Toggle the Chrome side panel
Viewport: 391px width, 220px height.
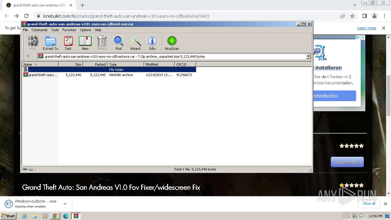(x=365, y=16)
